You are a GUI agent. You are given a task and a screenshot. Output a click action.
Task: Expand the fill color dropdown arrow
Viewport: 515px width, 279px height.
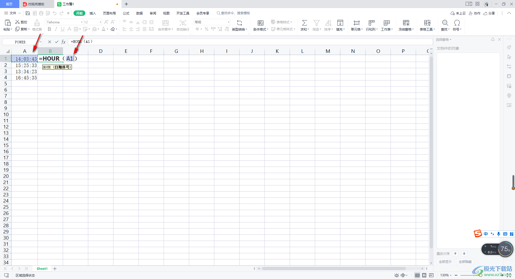(98, 29)
